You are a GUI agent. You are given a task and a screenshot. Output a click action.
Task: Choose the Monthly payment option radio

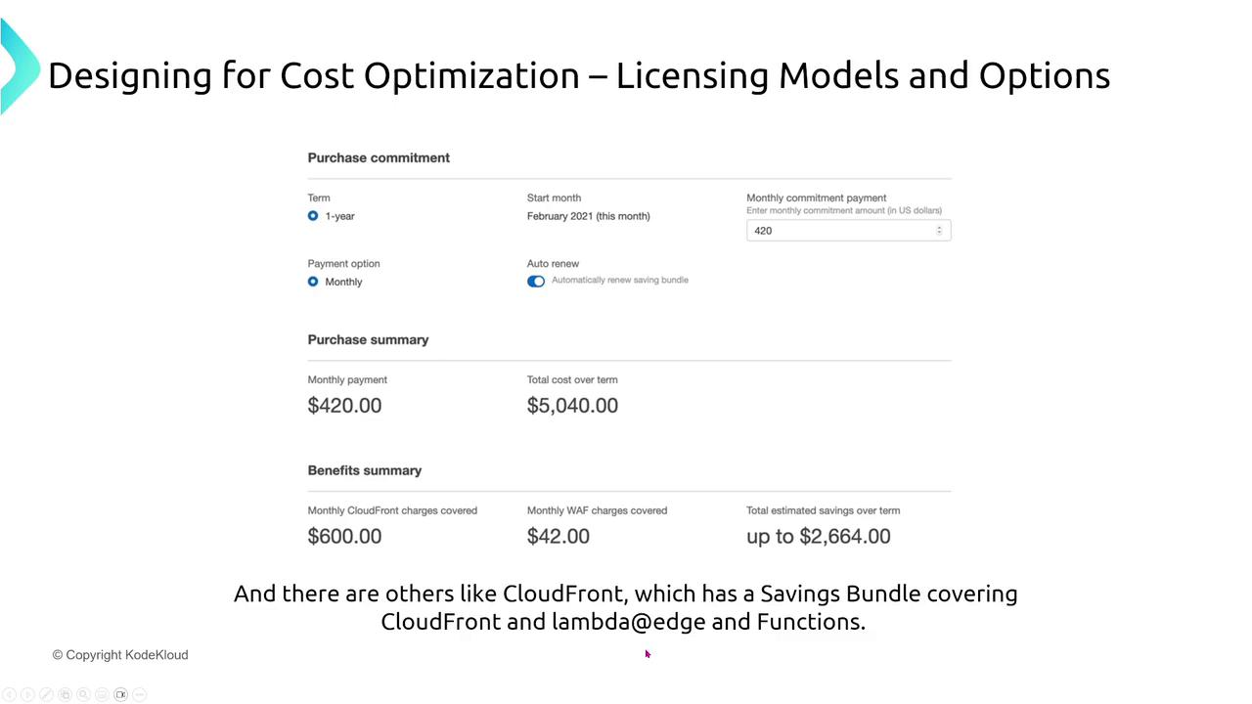point(313,282)
